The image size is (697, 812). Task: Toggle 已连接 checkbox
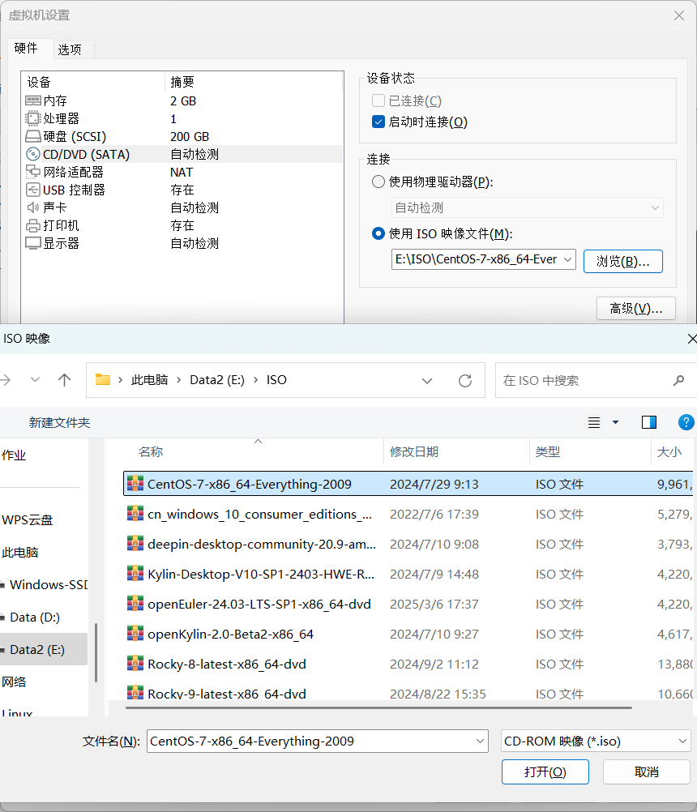[x=378, y=100]
